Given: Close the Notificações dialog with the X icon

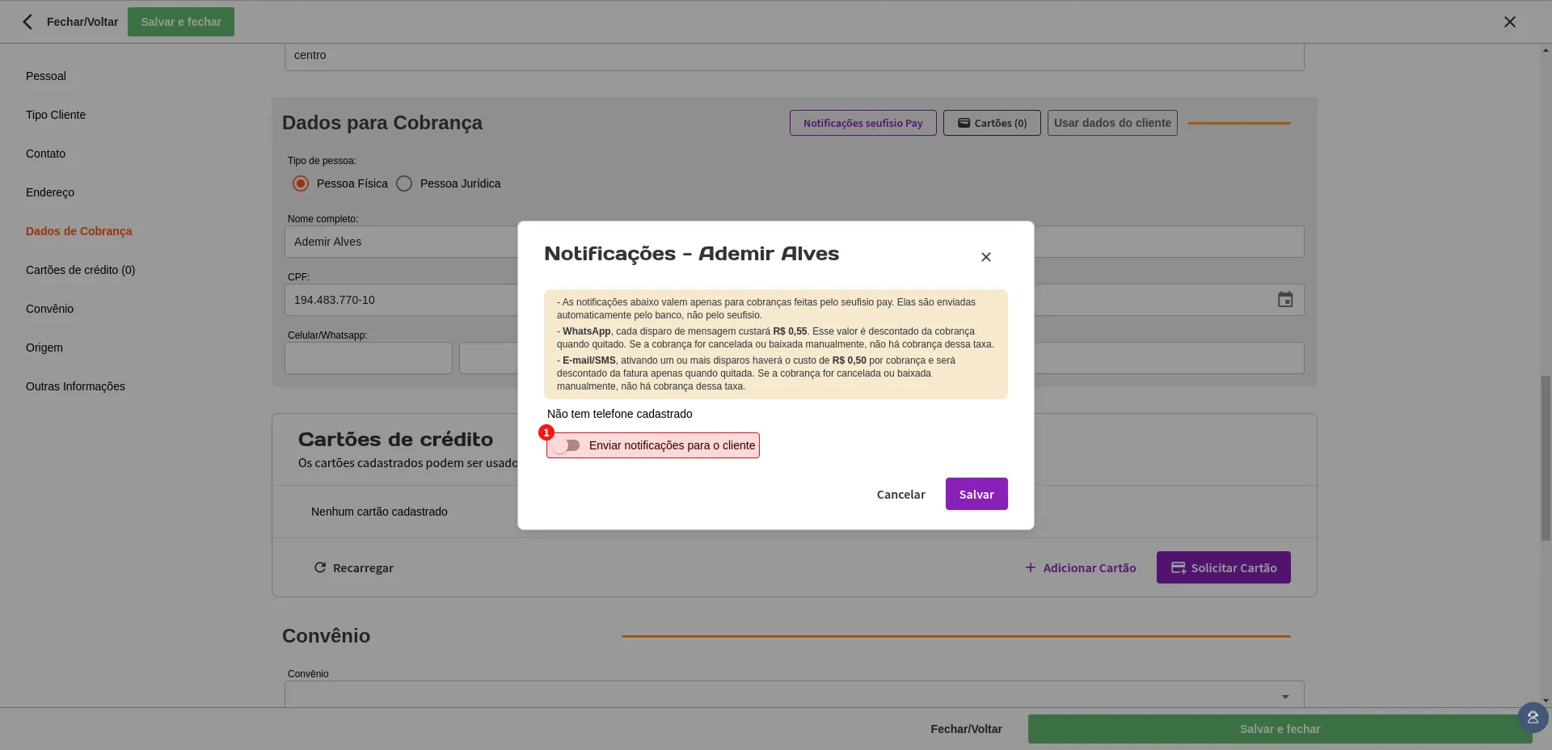Looking at the screenshot, I should coord(985,257).
